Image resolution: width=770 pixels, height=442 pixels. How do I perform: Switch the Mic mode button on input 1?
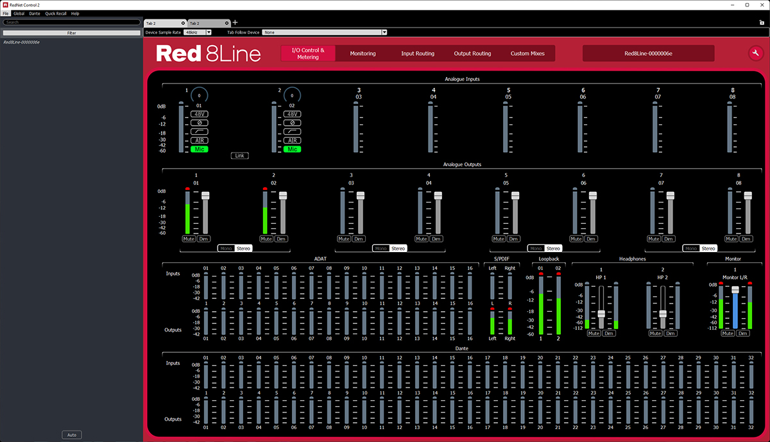pyautogui.click(x=199, y=149)
